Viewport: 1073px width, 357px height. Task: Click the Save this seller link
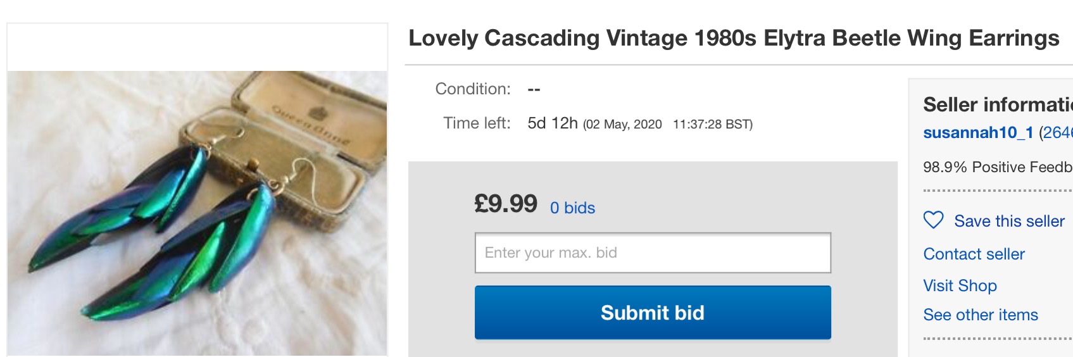pos(1009,221)
